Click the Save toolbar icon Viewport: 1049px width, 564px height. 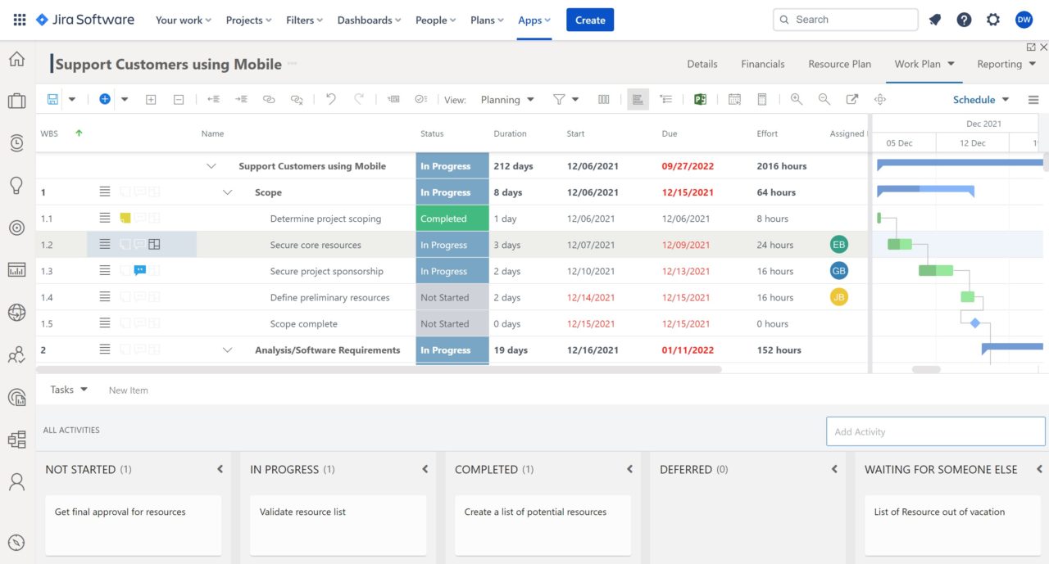pyautogui.click(x=52, y=98)
